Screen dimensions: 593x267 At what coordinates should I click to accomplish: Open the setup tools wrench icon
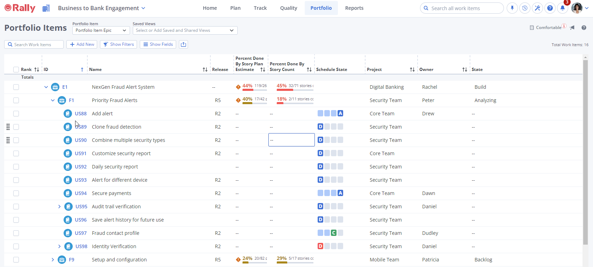click(537, 8)
